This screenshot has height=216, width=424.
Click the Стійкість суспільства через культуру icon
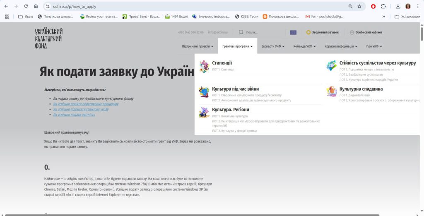[x=332, y=66]
